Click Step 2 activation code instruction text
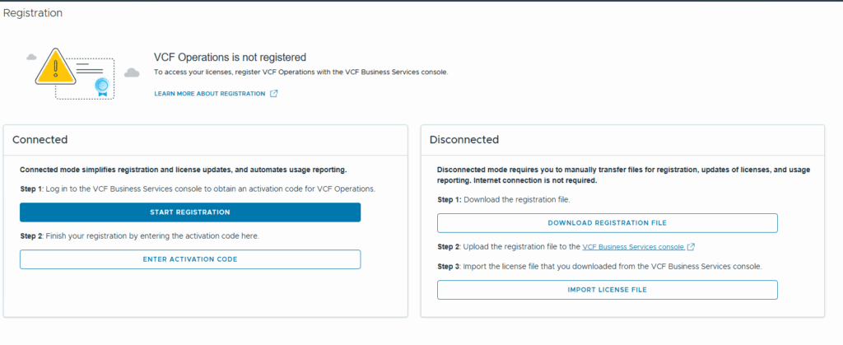 (x=140, y=236)
